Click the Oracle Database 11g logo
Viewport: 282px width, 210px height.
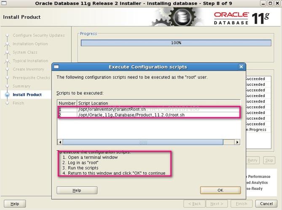242,18
